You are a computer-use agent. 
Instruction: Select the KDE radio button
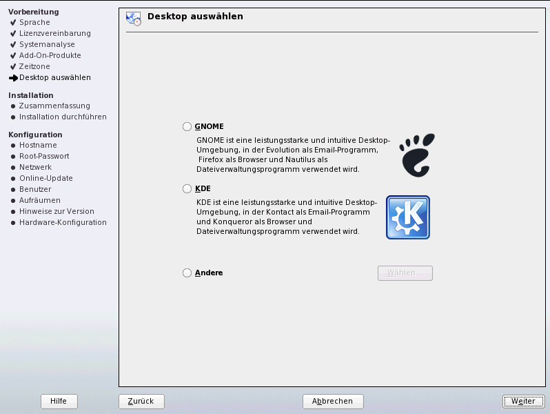tap(187, 188)
